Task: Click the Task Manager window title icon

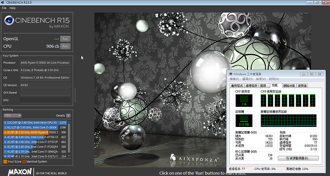Action: (231, 74)
